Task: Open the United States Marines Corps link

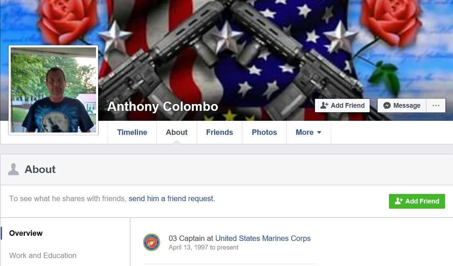Action: point(263,238)
